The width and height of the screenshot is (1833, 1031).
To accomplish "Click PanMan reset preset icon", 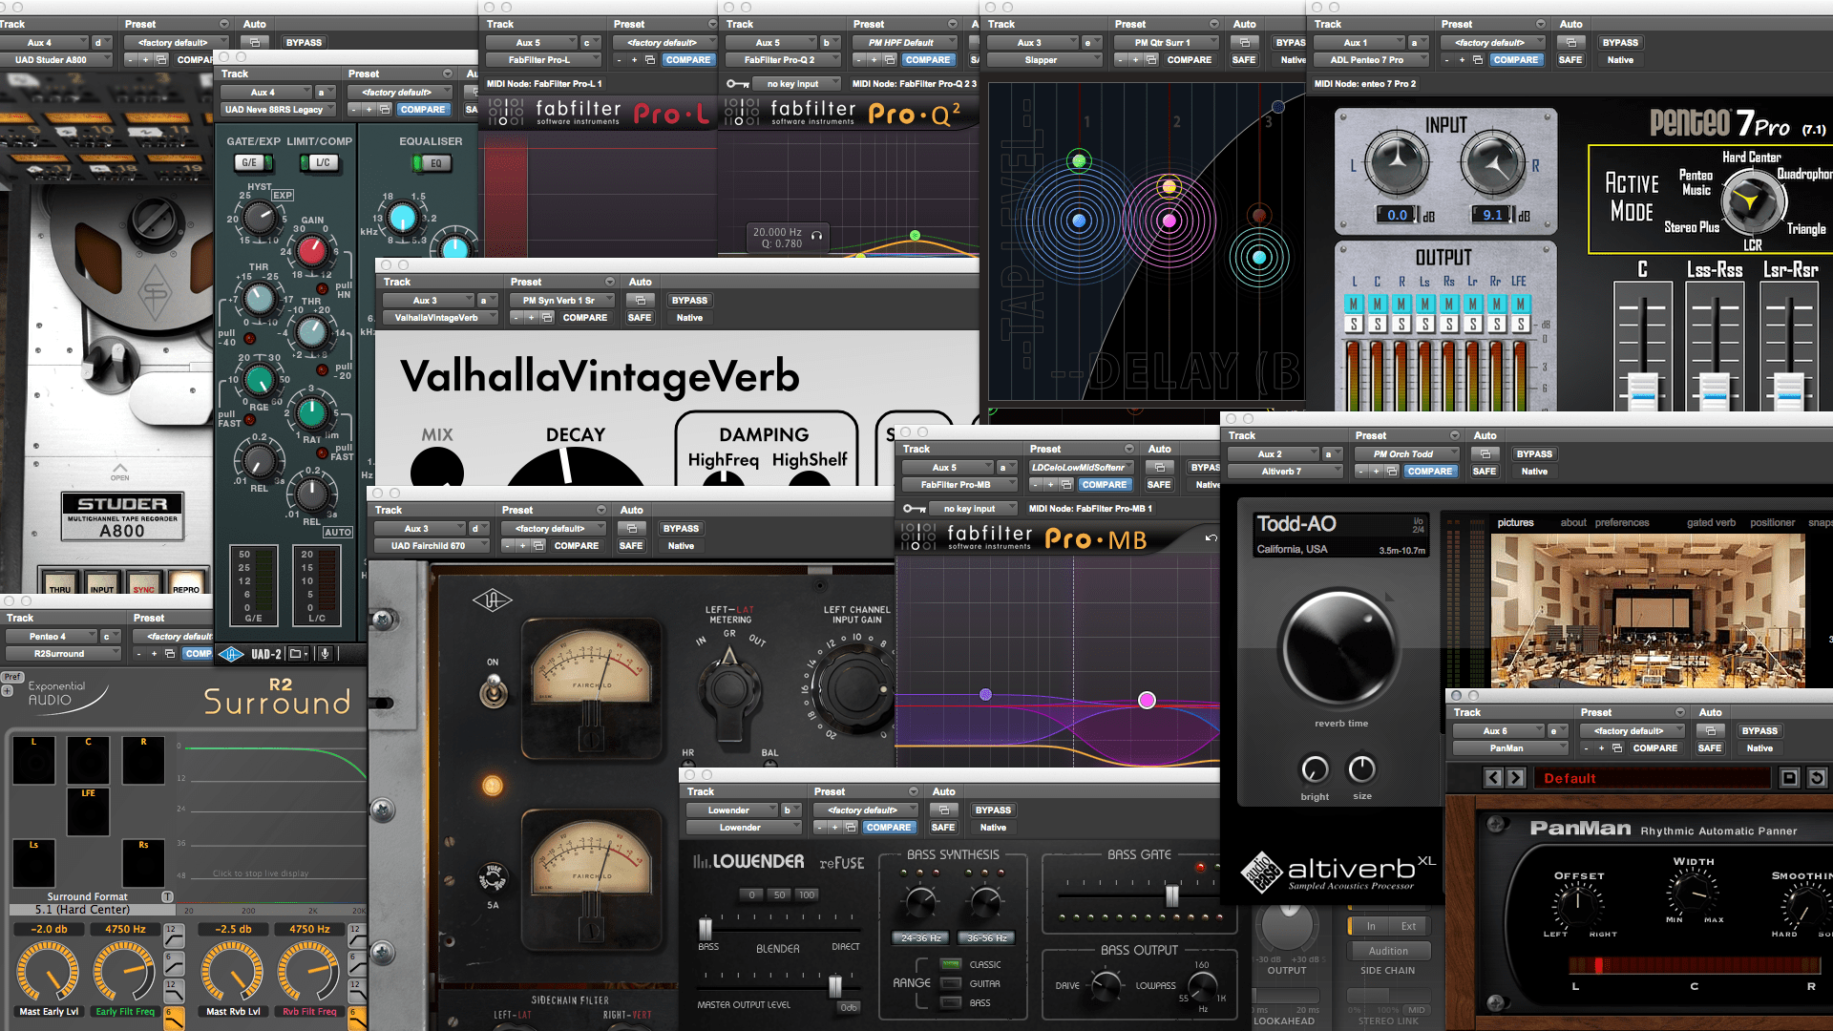I will (1817, 778).
